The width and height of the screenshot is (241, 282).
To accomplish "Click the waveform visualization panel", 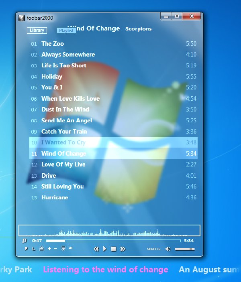I will pos(109,230).
